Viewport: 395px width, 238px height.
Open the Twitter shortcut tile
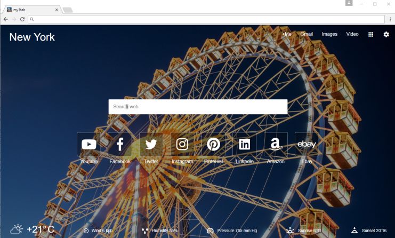[x=151, y=144]
